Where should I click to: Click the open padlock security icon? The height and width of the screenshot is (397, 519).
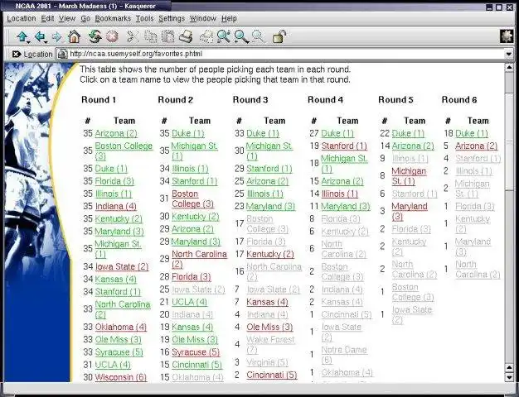[279, 36]
